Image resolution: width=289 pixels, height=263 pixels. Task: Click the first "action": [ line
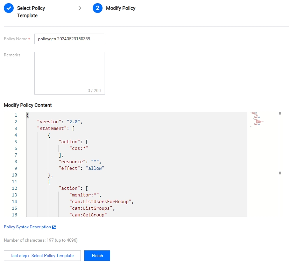pos(73,141)
